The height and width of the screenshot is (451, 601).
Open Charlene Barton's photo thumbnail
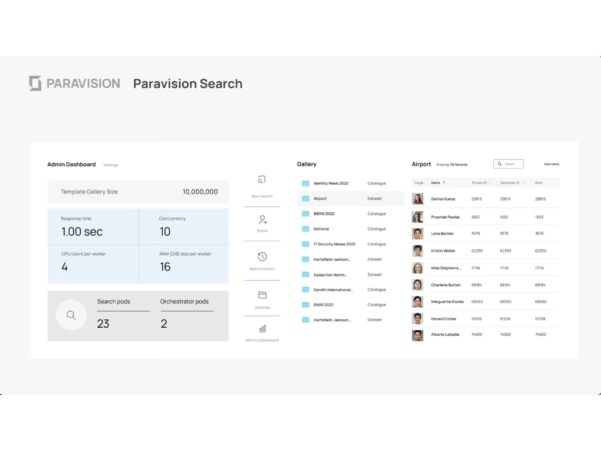[x=418, y=285]
